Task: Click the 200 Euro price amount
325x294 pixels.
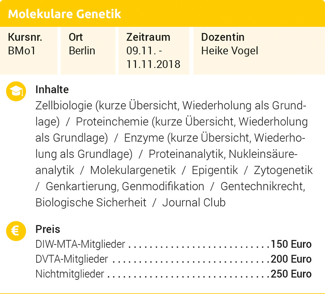Action: [291, 259]
